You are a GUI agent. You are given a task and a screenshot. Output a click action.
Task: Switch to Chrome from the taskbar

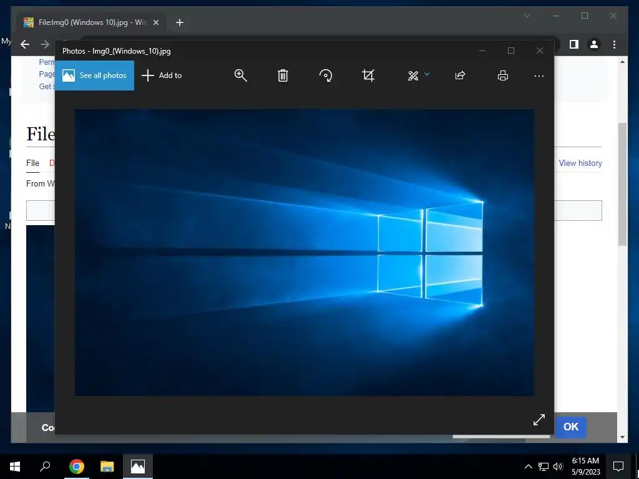click(x=76, y=467)
